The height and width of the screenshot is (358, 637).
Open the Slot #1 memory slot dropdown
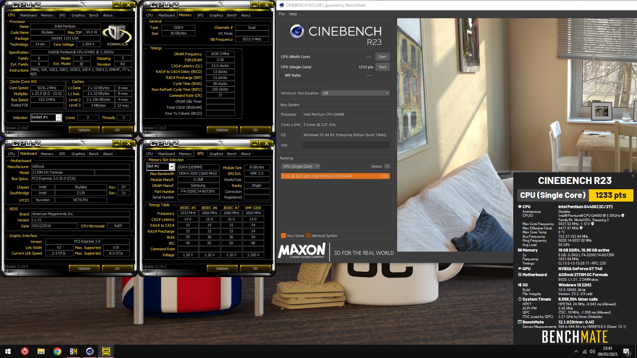click(172, 166)
